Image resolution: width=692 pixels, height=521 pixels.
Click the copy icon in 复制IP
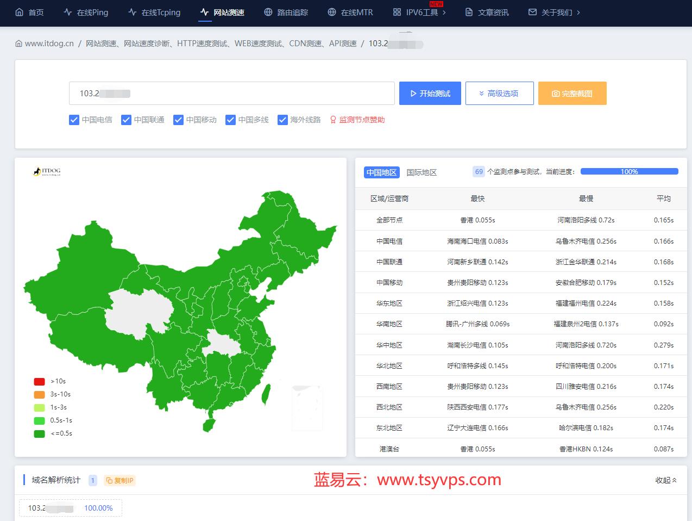[x=109, y=480]
